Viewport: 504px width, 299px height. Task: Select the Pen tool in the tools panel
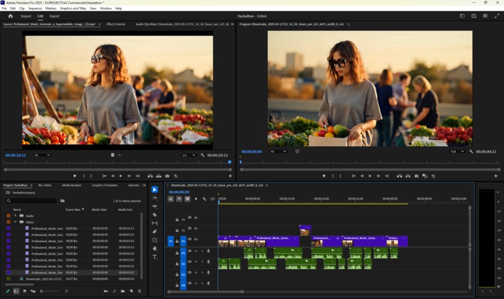coord(154,231)
